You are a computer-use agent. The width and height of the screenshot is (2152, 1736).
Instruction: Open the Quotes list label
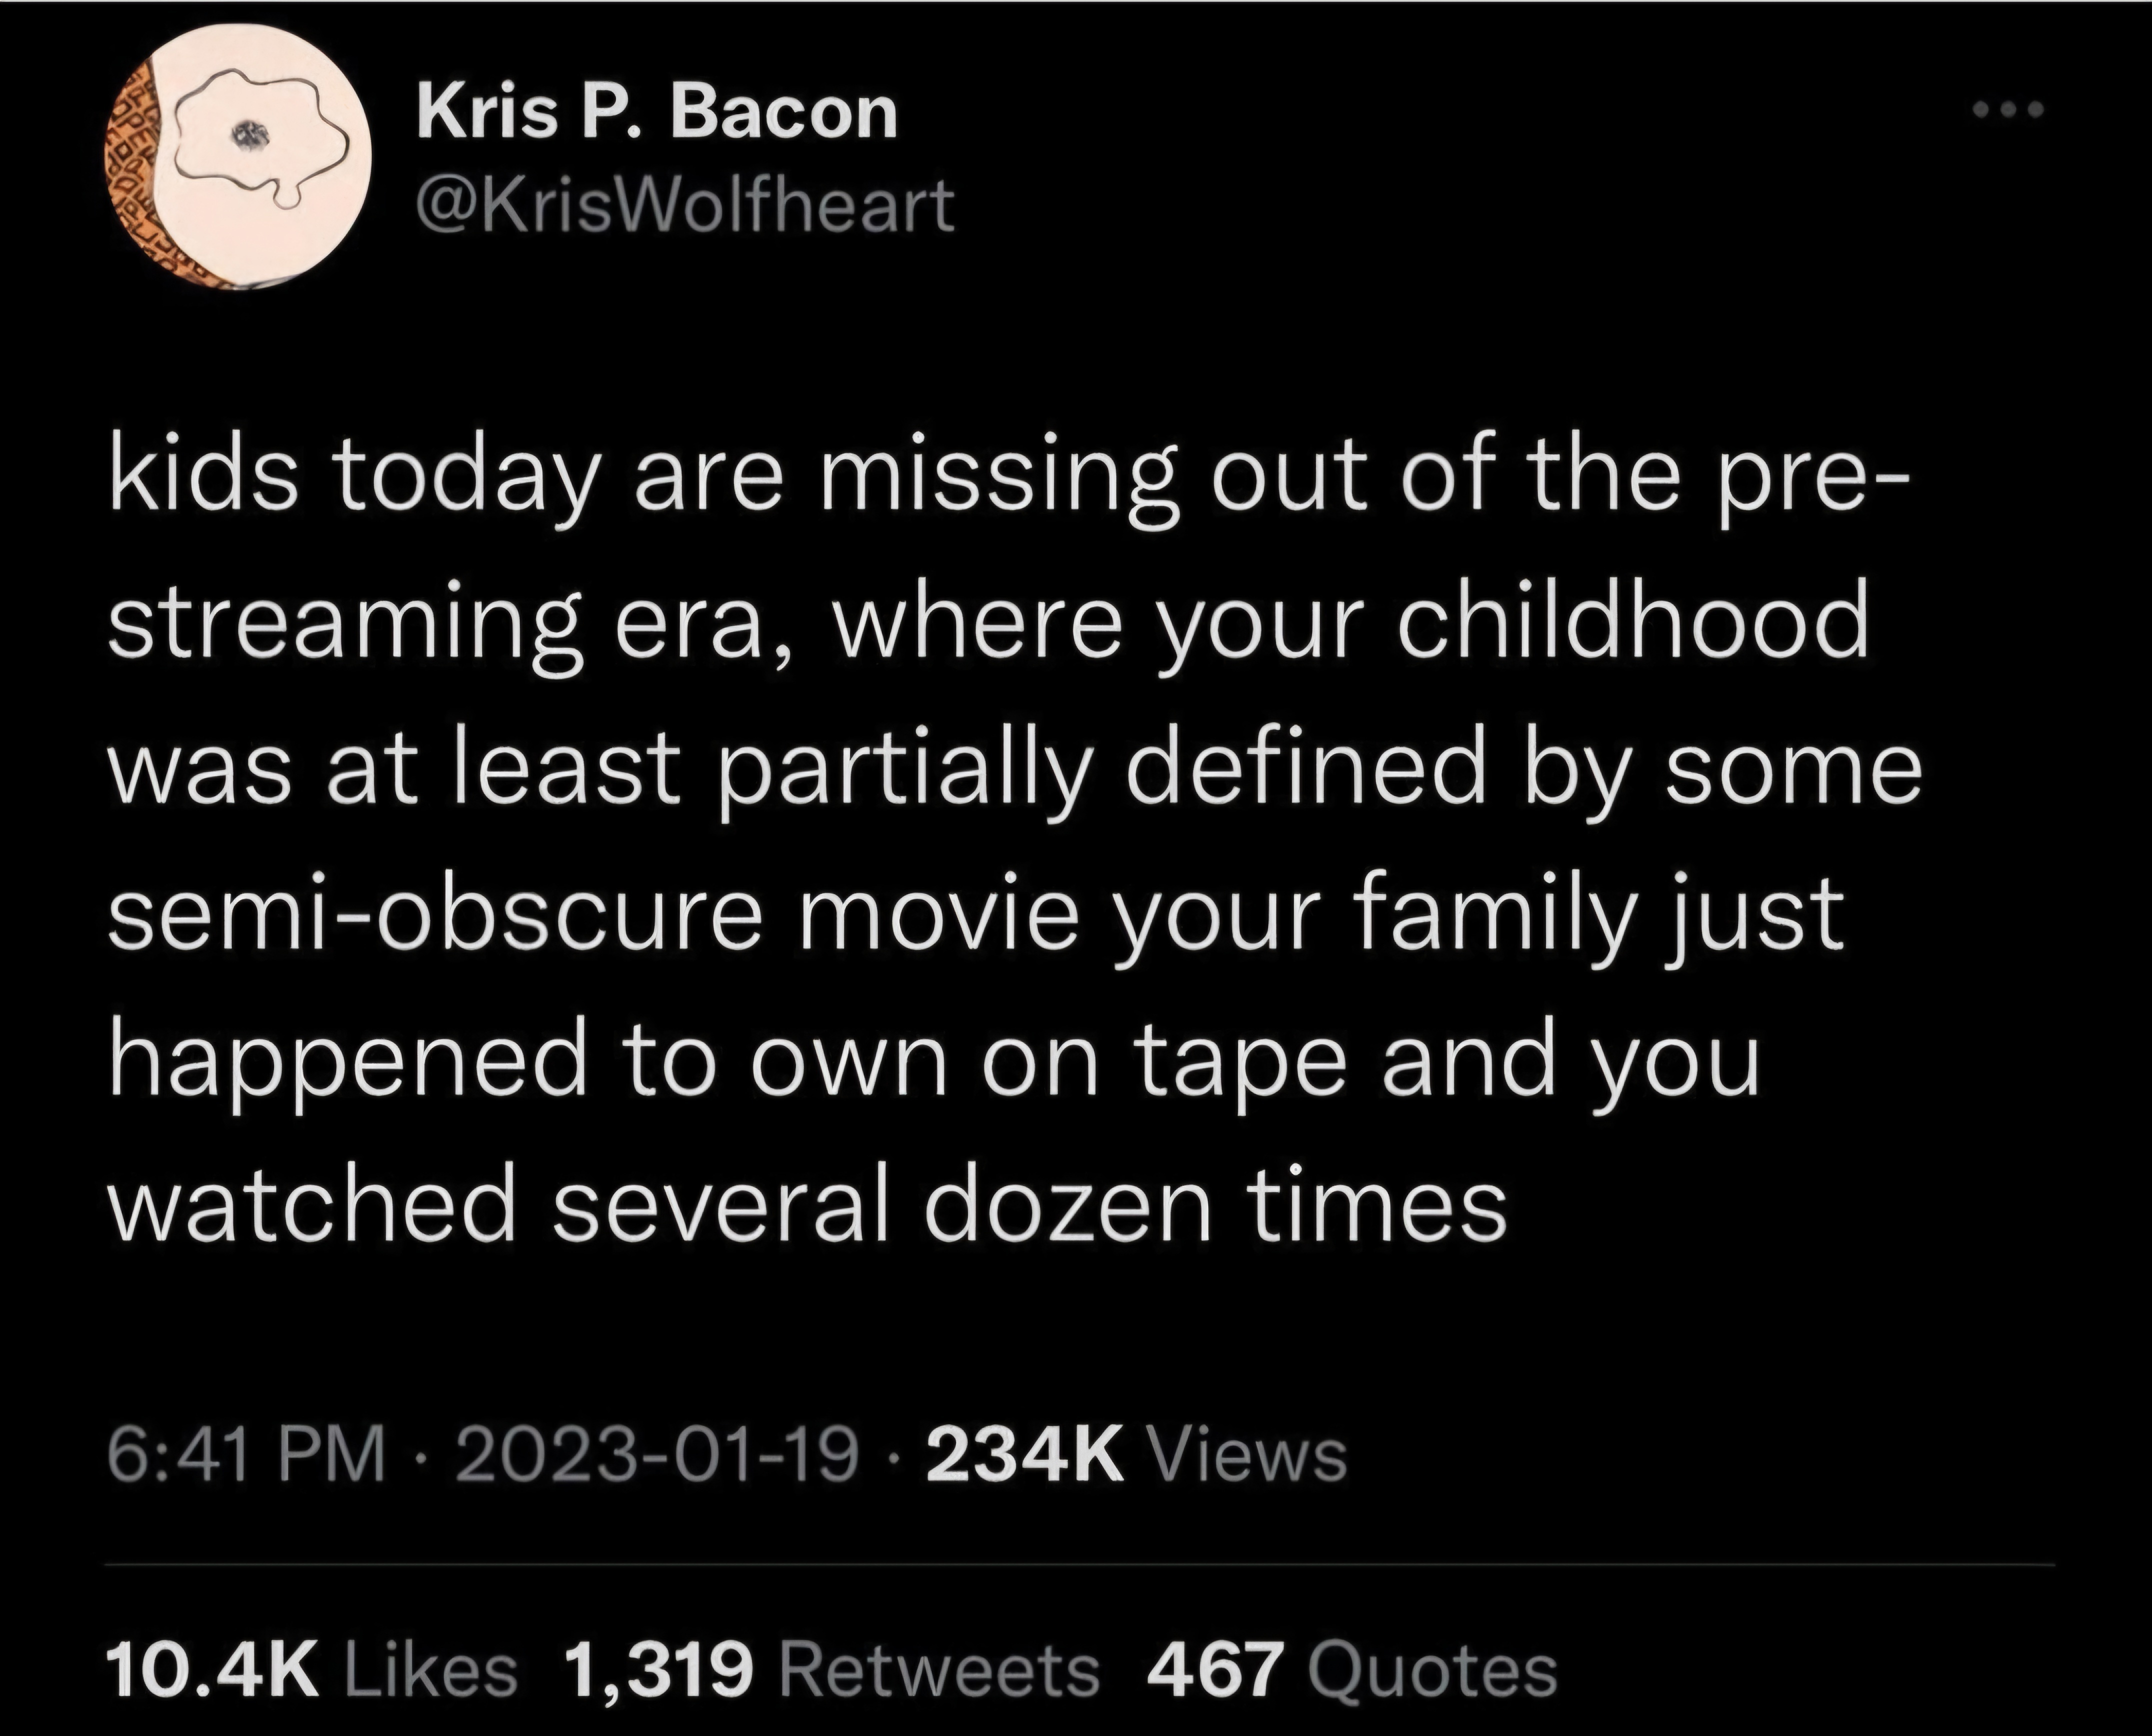click(x=1432, y=1670)
